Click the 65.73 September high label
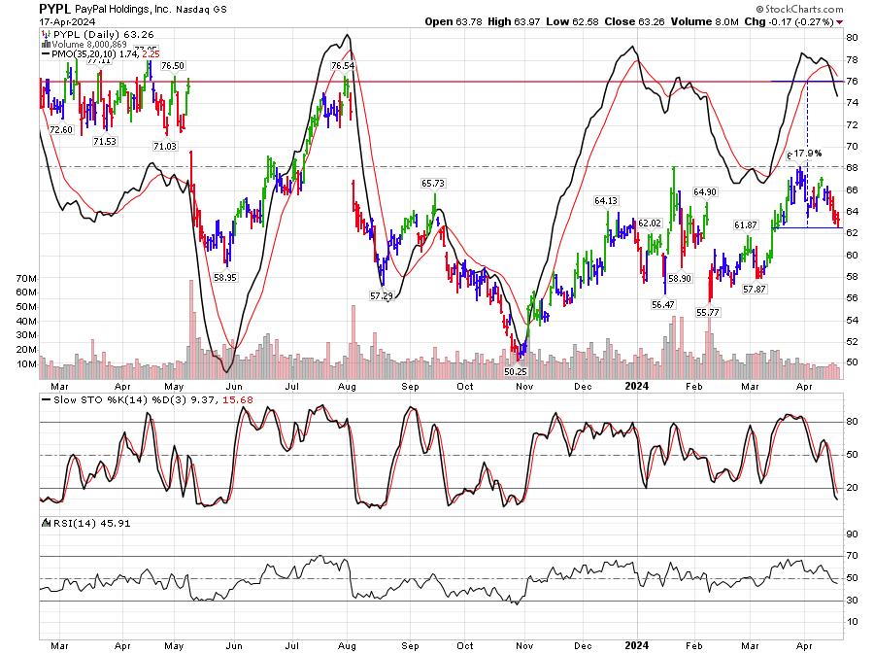This screenshot has width=874, height=654. (432, 183)
